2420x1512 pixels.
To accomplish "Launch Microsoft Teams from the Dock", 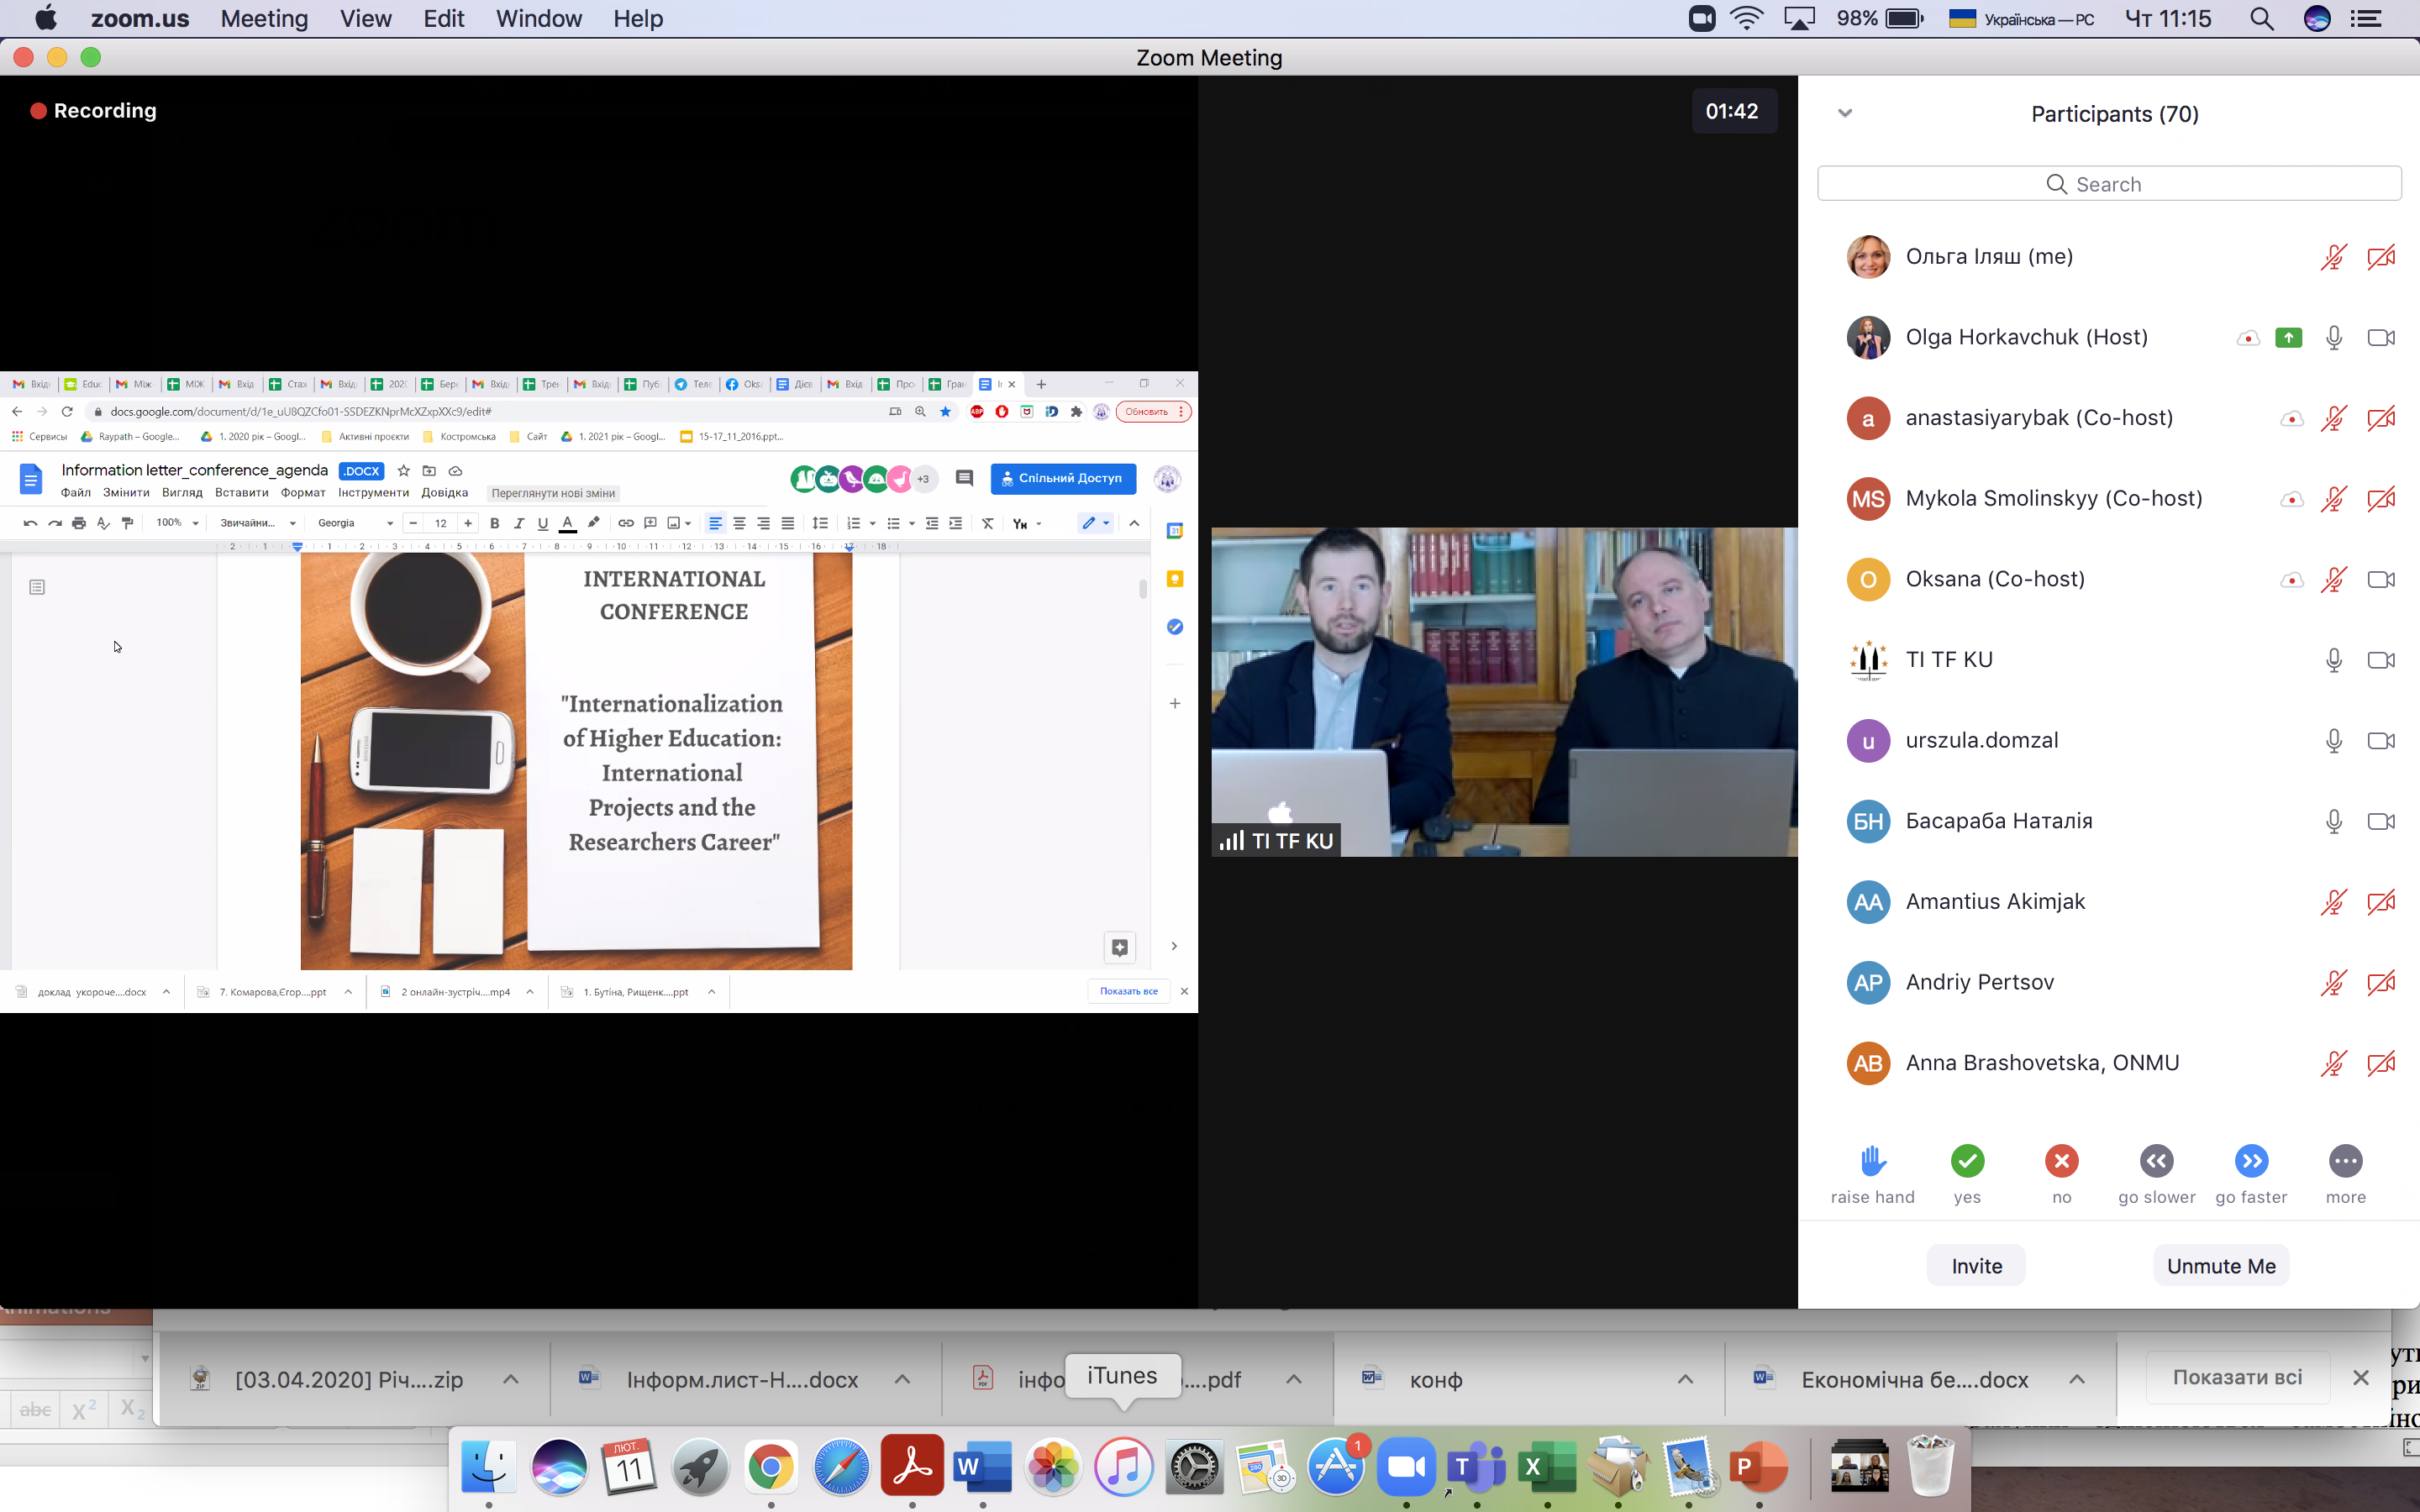I will coord(1476,1467).
